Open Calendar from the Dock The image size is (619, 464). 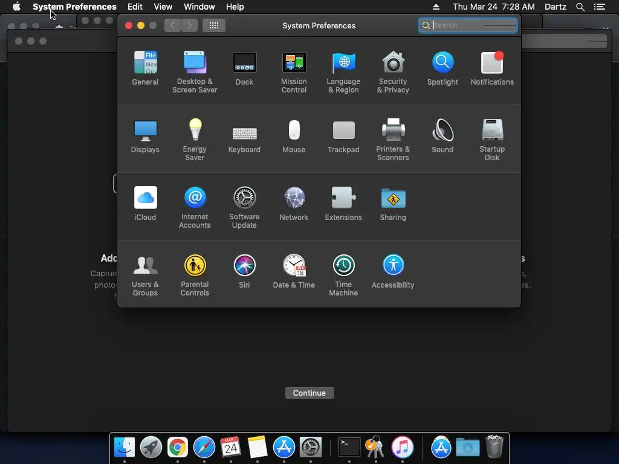tap(231, 448)
